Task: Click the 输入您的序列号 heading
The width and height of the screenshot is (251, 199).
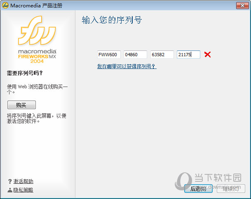Action: tap(112, 20)
